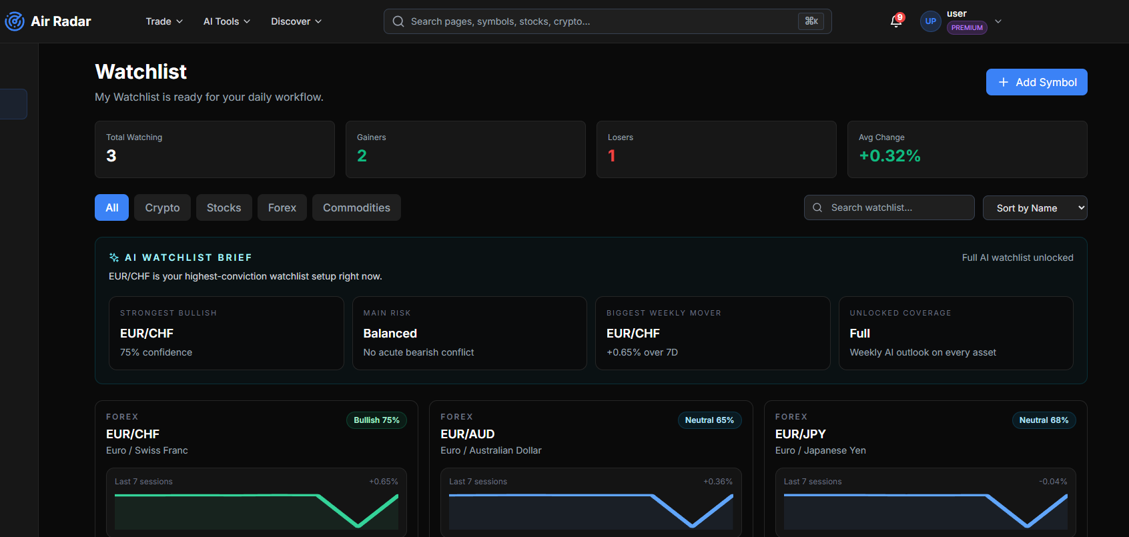Open the notifications bell icon
The width and height of the screenshot is (1129, 537).
tap(896, 21)
